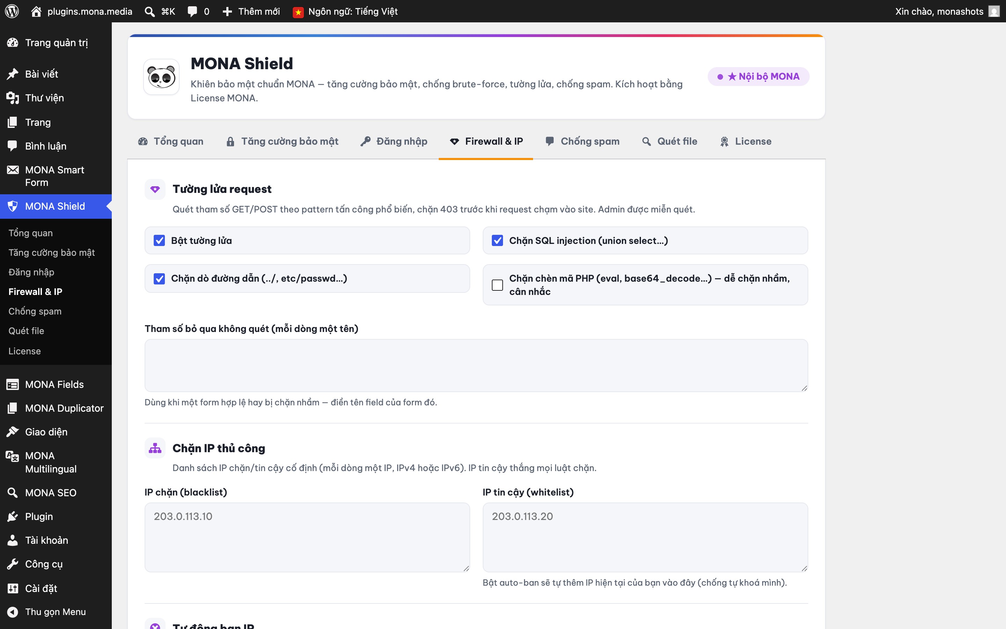Click the MONA Duplicator icon
Viewport: 1006px width, 629px height.
point(13,408)
